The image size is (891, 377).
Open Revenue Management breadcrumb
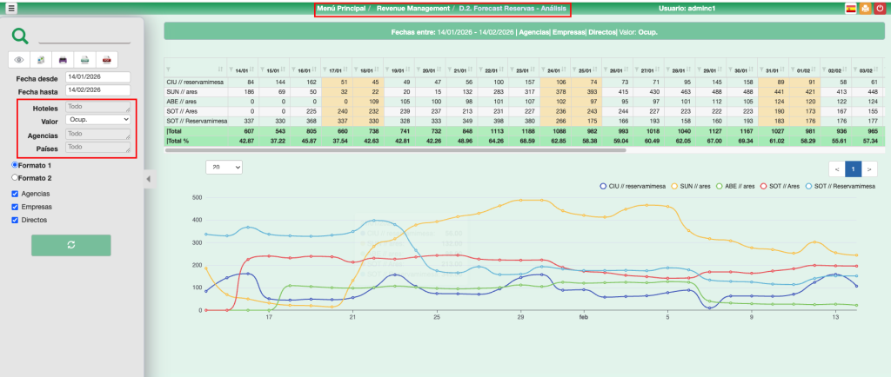pos(413,9)
